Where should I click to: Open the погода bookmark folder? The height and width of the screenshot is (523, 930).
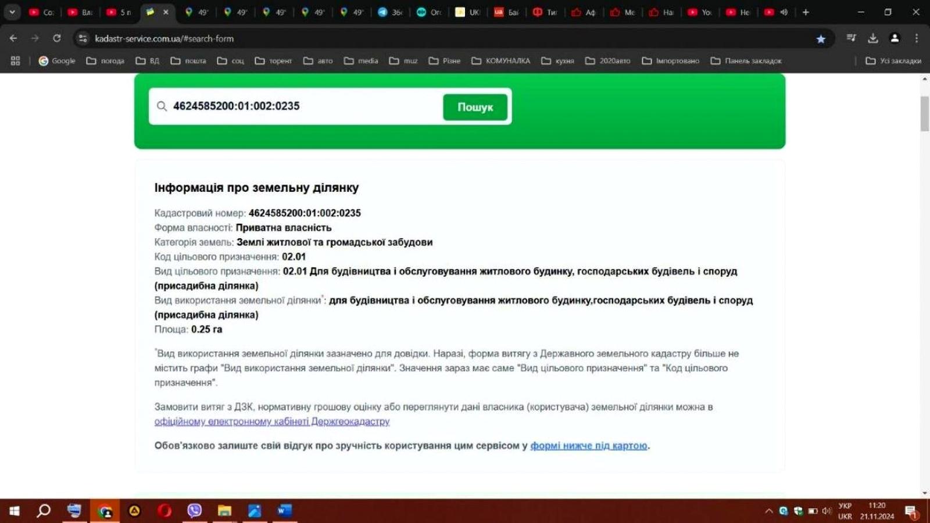pyautogui.click(x=105, y=60)
